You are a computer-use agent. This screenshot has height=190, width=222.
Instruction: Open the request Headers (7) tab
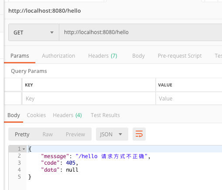point(102,56)
